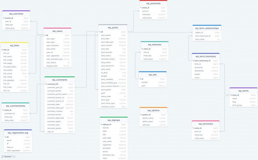The width and height of the screenshot is (258, 160).
Task: Select the wp_options table header
Action: pyautogui.click(x=154, y=111)
